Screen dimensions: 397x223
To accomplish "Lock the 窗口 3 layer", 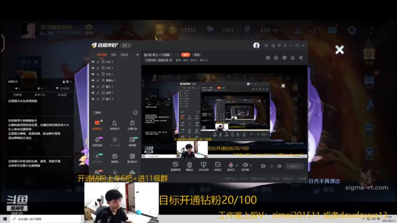I will pos(98,99).
